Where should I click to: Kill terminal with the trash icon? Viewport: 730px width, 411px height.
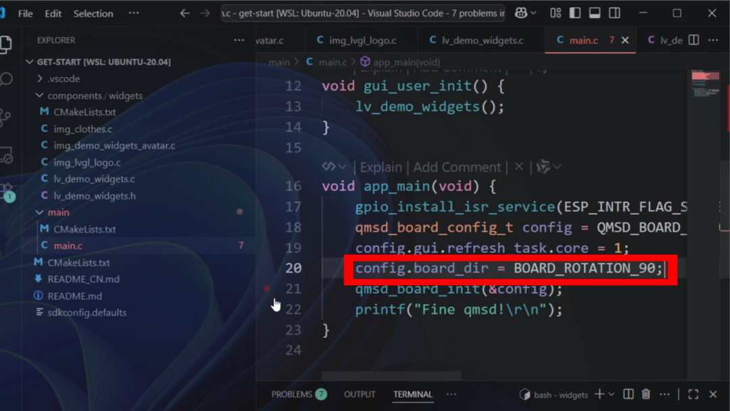[646, 394]
